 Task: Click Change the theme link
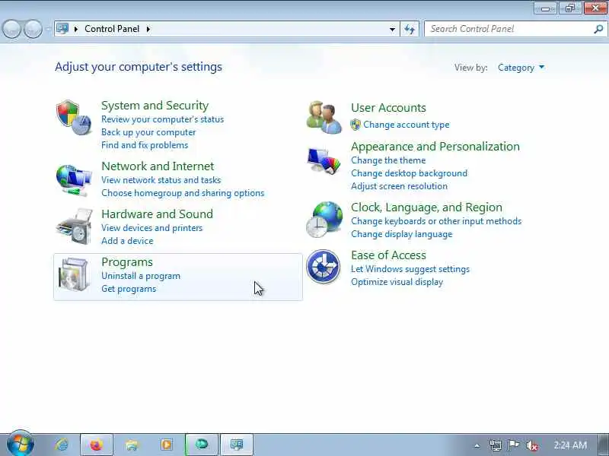tap(388, 160)
